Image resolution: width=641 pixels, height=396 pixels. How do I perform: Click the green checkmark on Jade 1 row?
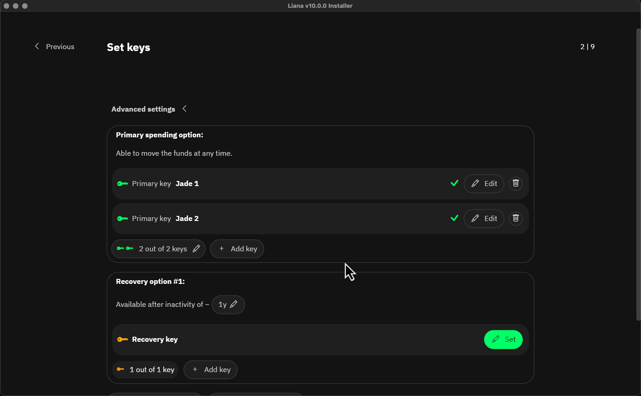tap(454, 183)
